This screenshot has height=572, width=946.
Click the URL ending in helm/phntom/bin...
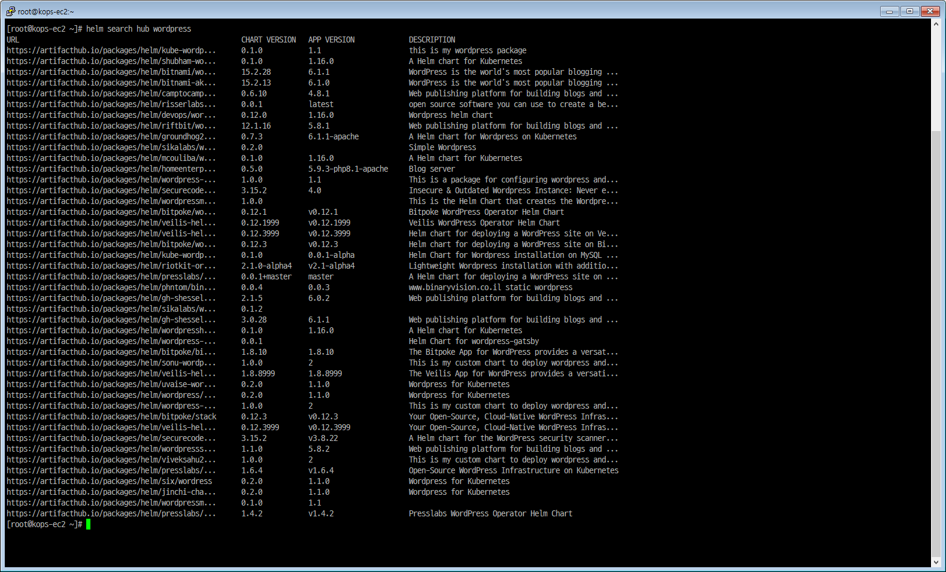(111, 287)
